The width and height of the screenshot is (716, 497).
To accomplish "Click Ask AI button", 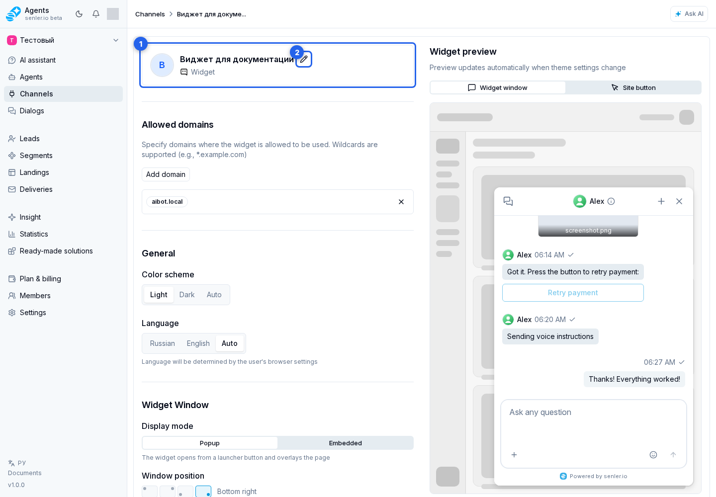I will tap(689, 14).
